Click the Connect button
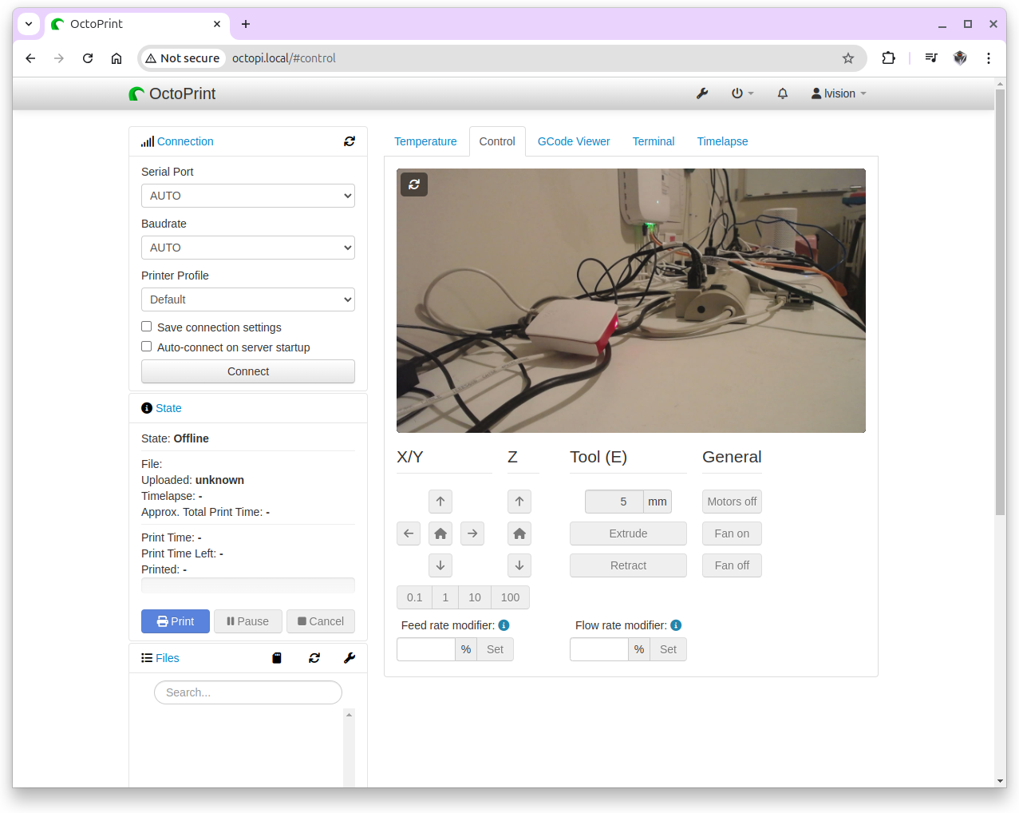This screenshot has width=1019, height=813. click(x=248, y=371)
